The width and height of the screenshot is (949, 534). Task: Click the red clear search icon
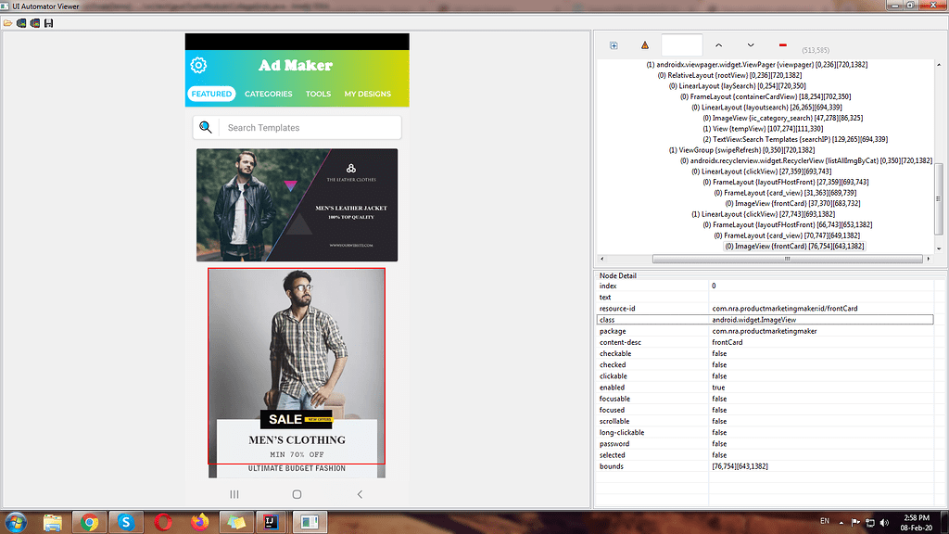[x=783, y=44]
